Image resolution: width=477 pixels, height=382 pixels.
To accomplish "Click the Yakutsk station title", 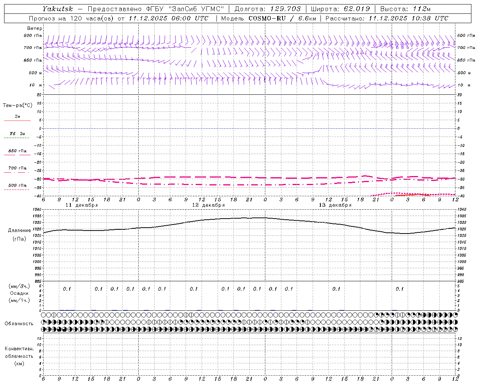I will (57, 9).
